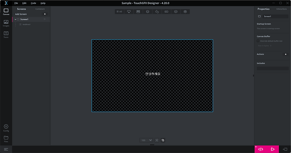Click the Size in bytes value
Viewport: 291px width, 153px height.
(271, 46)
